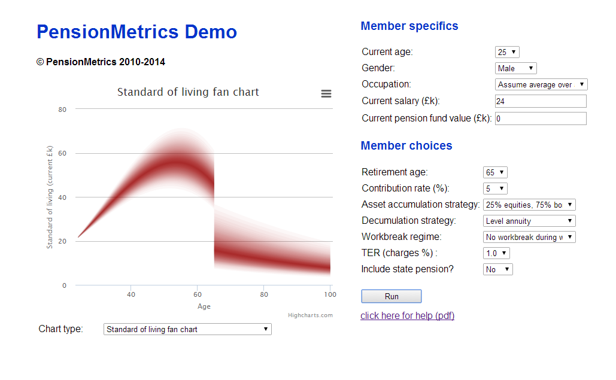Image resolution: width=616 pixels, height=380 pixels.
Task: Toggle the Include state pension dropdown
Action: [497, 269]
